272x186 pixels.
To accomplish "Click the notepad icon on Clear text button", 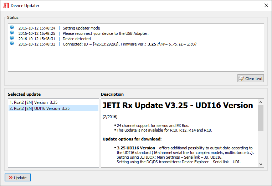I will tap(241, 79).
